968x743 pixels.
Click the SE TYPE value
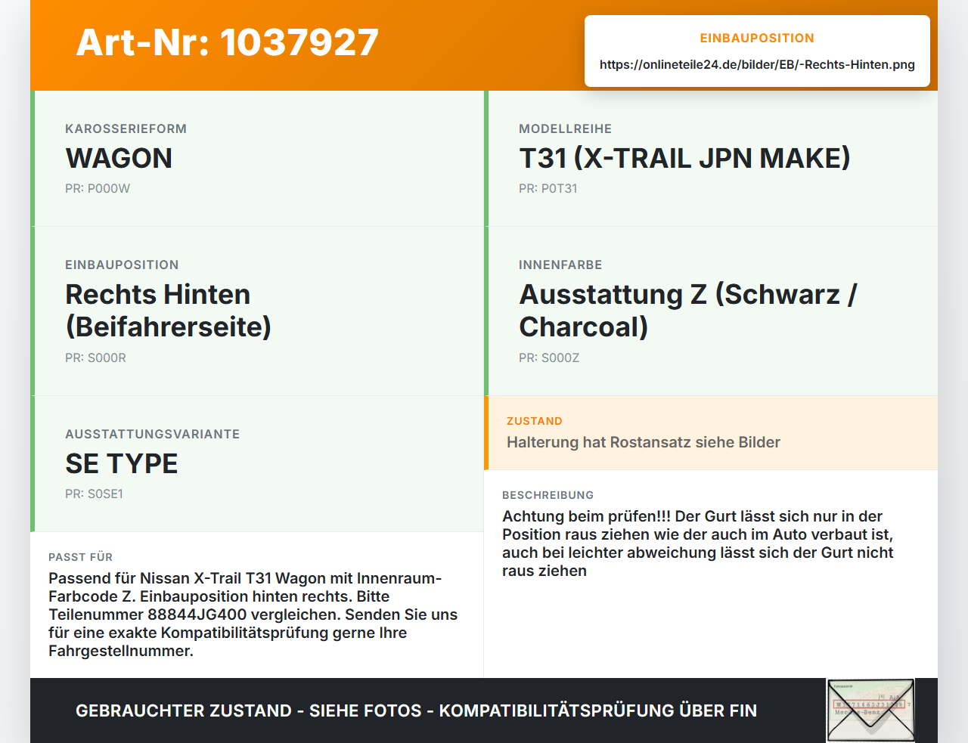[x=122, y=463]
